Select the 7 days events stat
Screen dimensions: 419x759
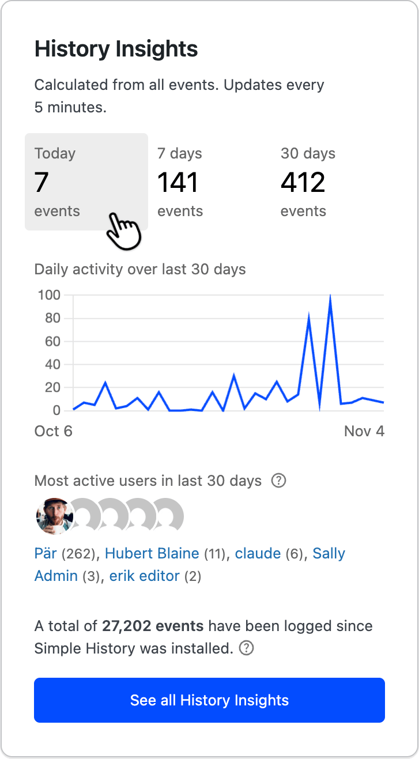(180, 182)
